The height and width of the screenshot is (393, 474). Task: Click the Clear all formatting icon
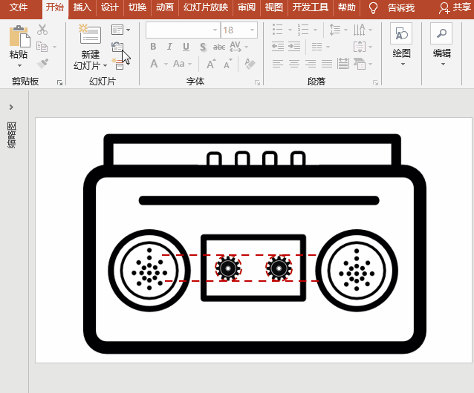point(250,64)
